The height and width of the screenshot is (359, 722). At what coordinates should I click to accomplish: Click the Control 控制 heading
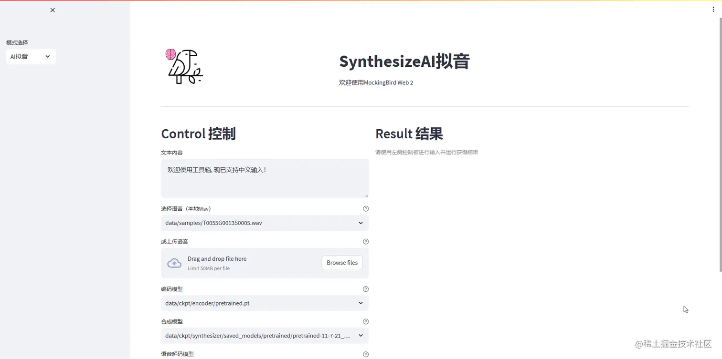198,133
